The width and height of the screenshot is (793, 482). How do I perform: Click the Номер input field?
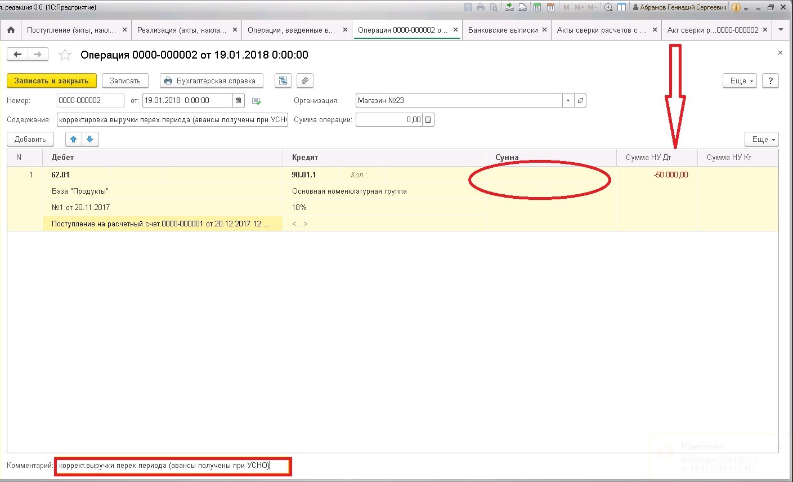coord(91,101)
